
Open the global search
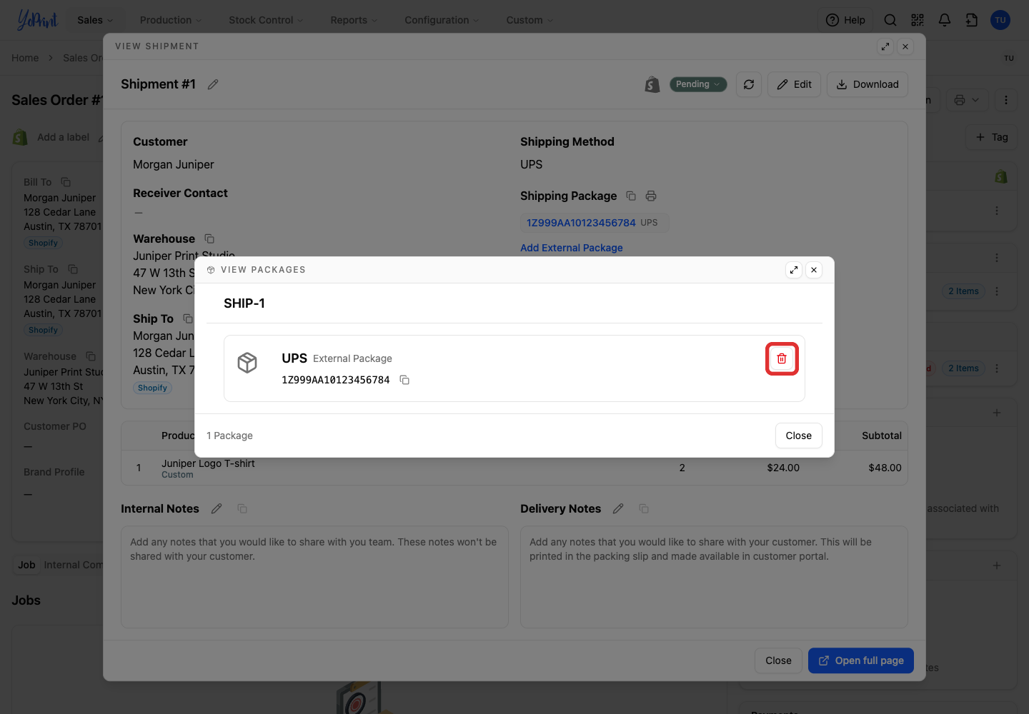[x=890, y=20]
